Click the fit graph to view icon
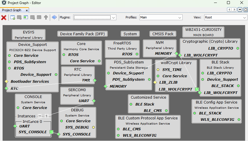This screenshot has width=248, height=141. click(x=54, y=17)
